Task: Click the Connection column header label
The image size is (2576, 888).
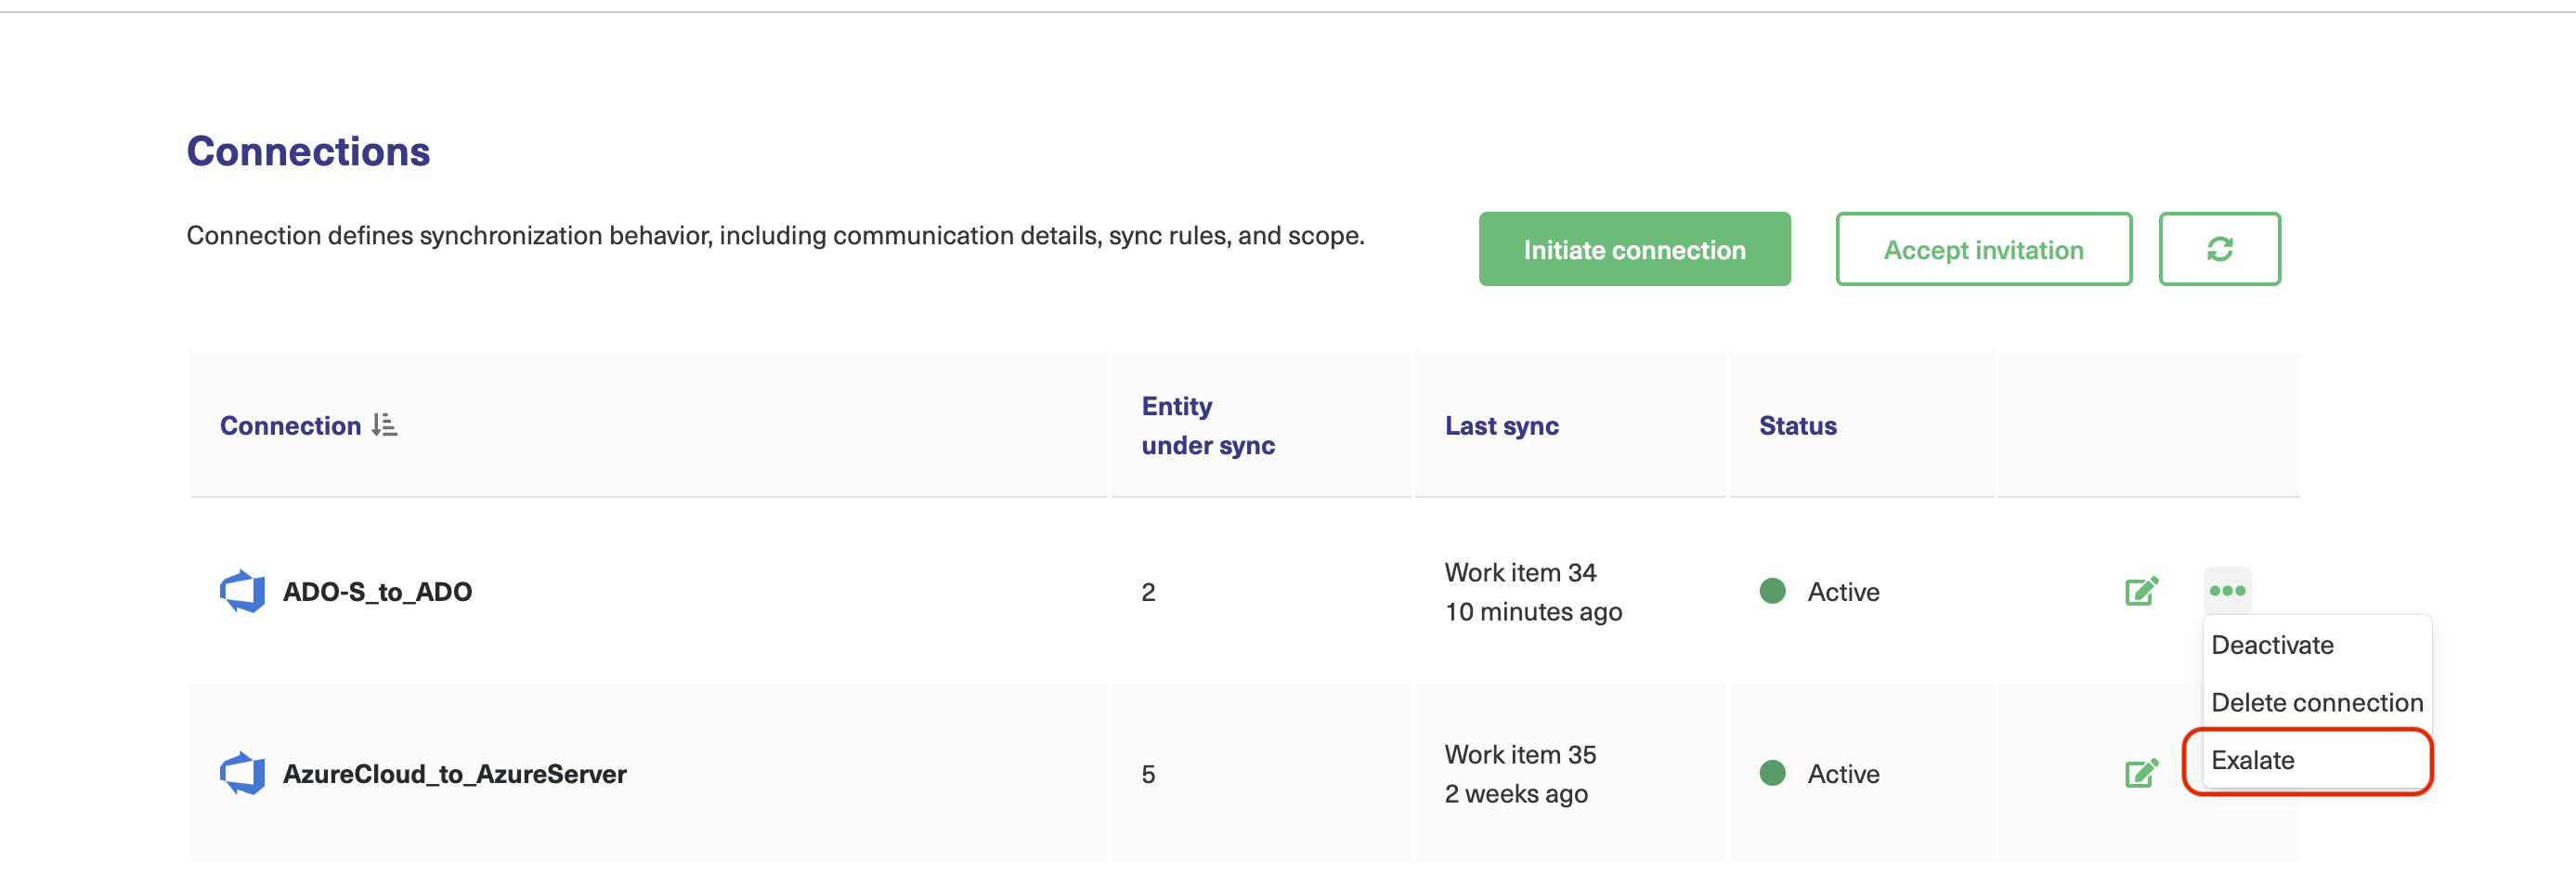Action: pos(290,426)
